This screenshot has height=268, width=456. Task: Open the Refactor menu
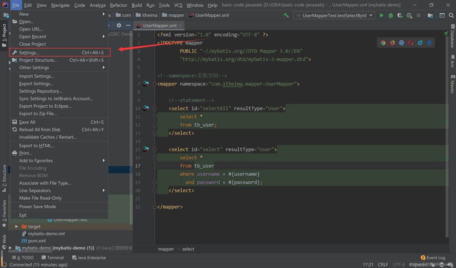(x=119, y=5)
